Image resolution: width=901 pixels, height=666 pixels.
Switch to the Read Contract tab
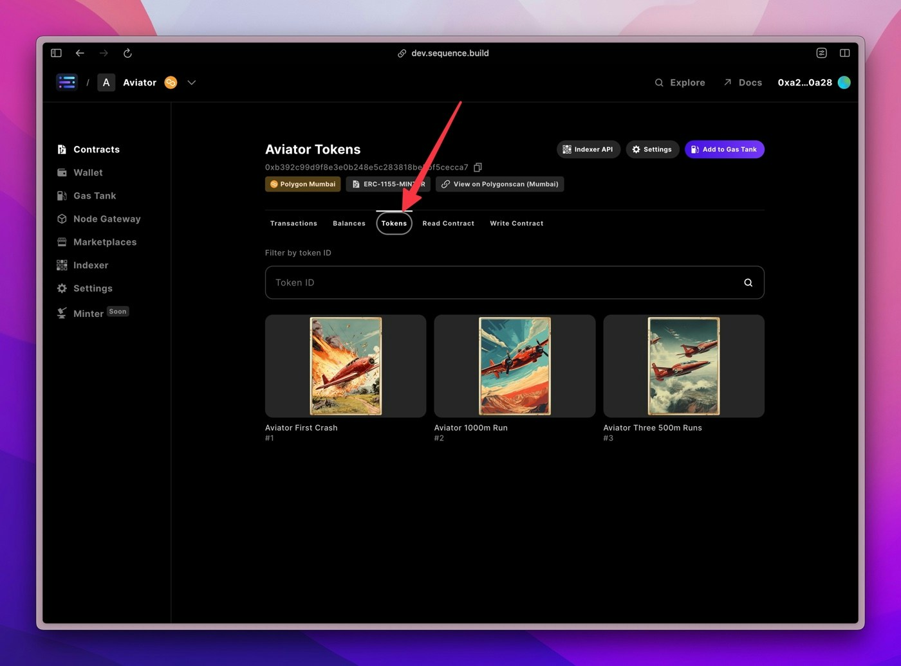coord(448,223)
